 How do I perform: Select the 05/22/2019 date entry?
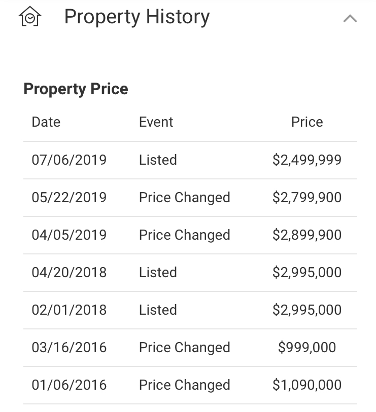coord(69,198)
